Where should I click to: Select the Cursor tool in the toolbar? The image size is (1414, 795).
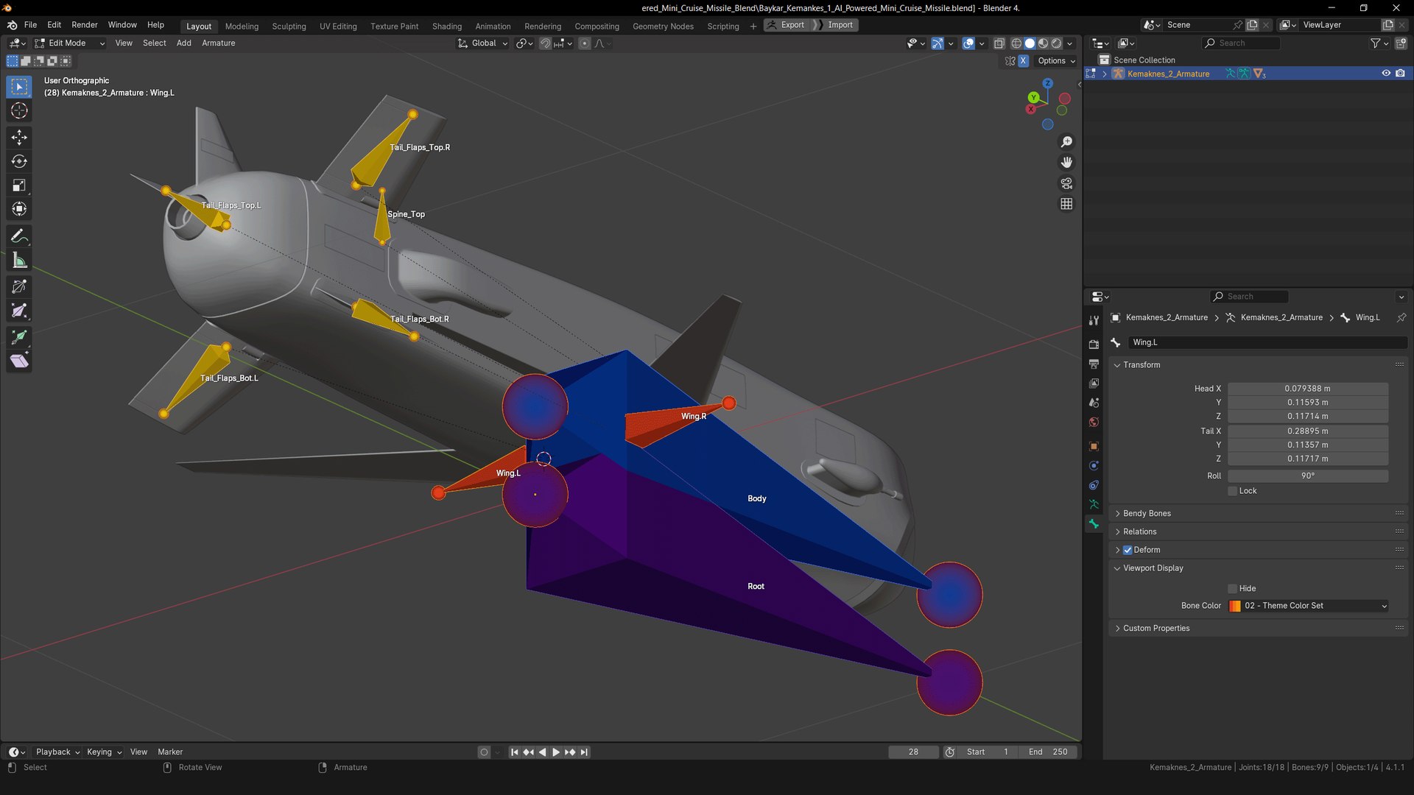19,111
